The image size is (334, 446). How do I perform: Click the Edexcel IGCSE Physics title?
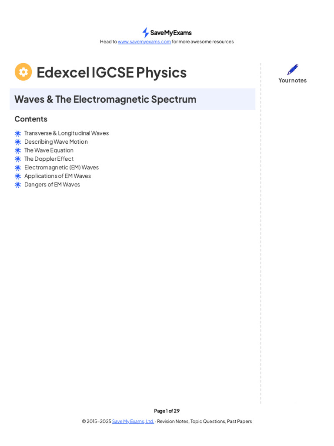111,72
